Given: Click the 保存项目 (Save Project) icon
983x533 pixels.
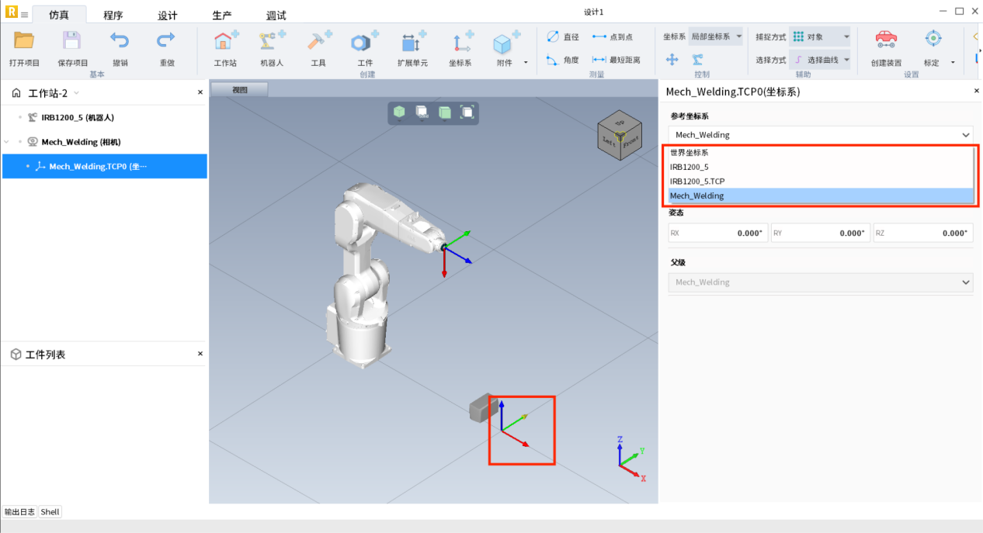Looking at the screenshot, I should (72, 41).
